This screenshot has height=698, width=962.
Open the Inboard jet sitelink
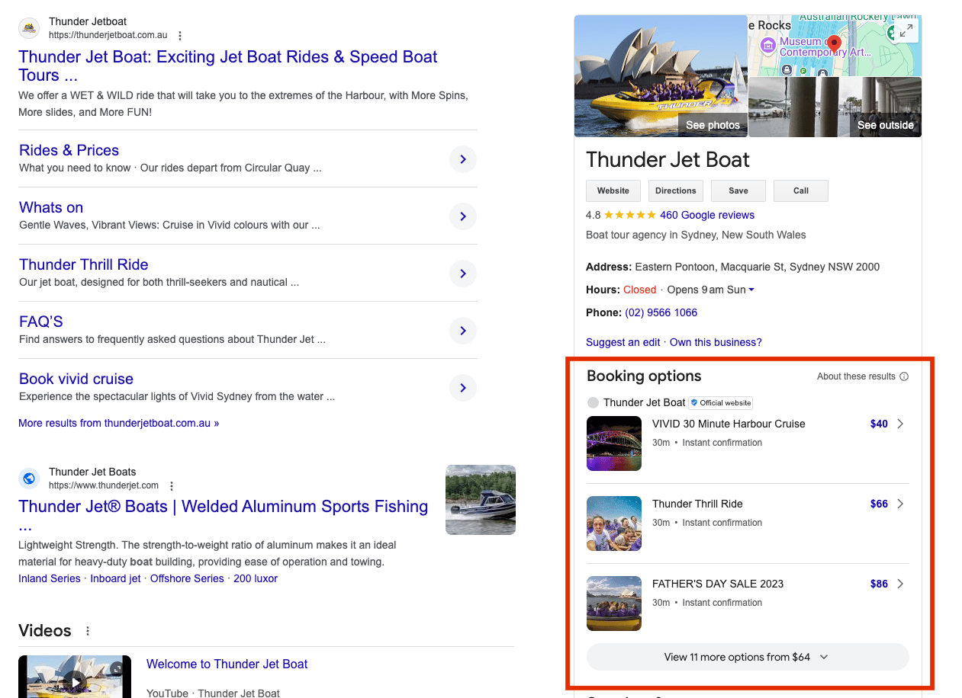tap(115, 578)
